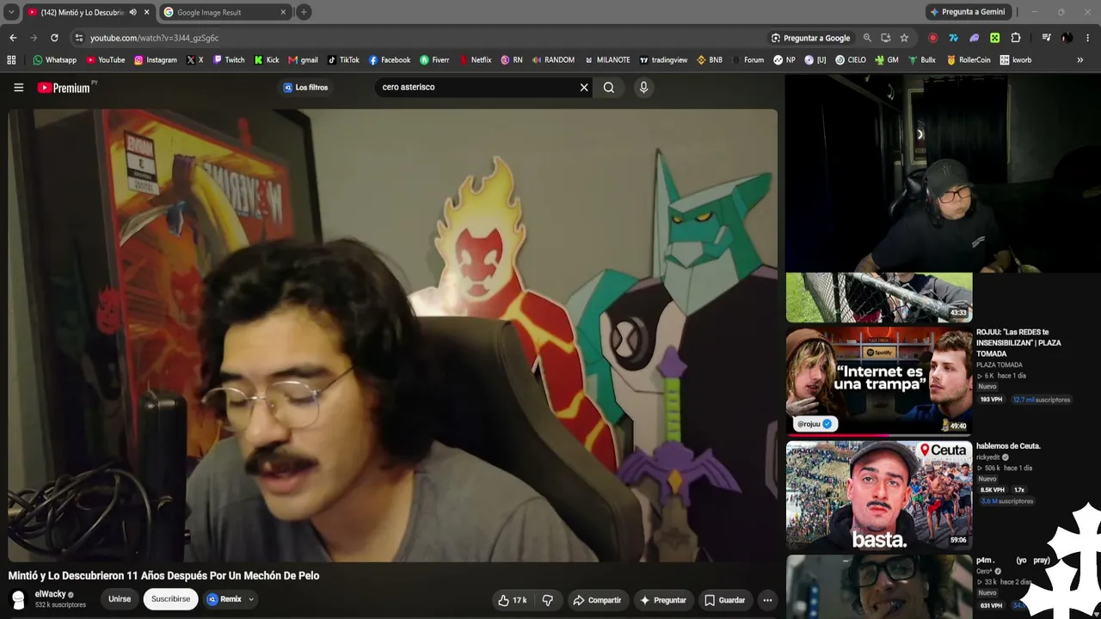The height and width of the screenshot is (619, 1101).
Task: Expand the Remix dropdown arrow
Action: pos(251,599)
